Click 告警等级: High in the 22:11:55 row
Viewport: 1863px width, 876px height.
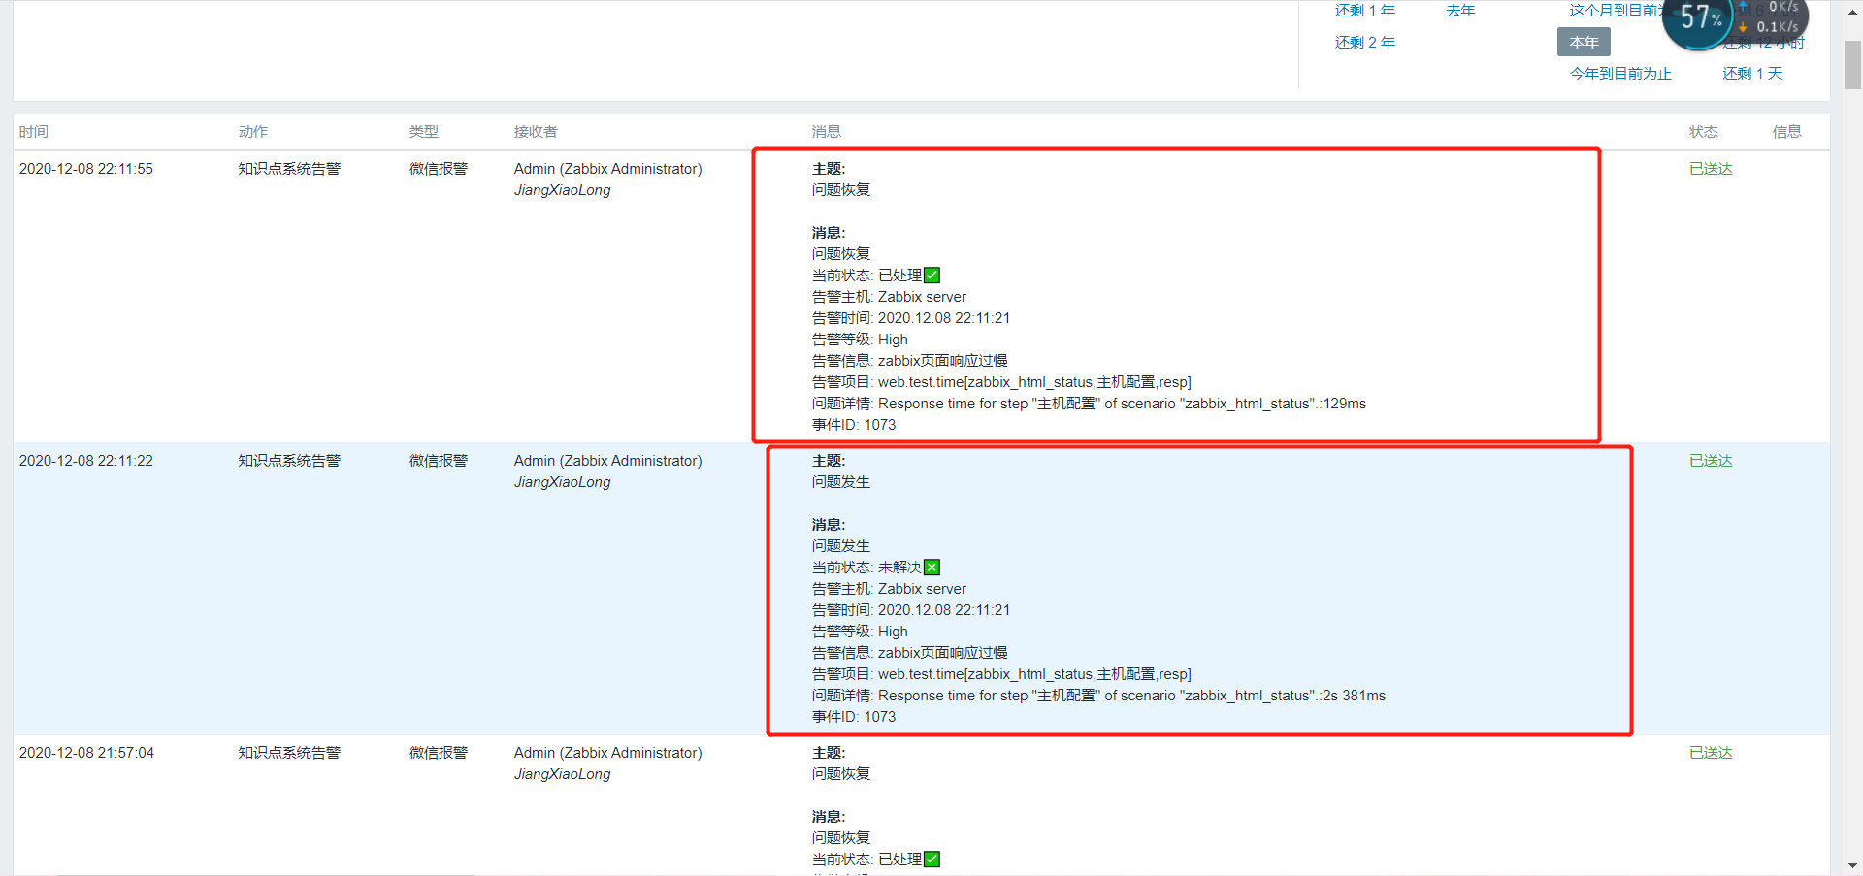860,340
